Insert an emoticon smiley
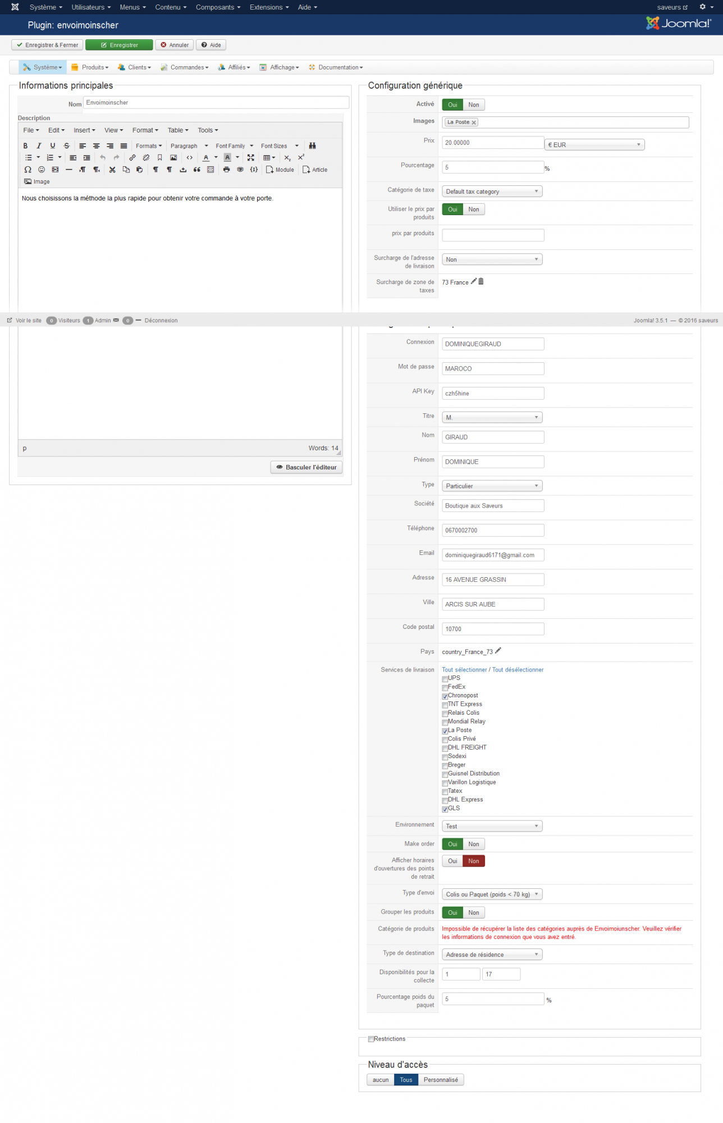 (42, 170)
